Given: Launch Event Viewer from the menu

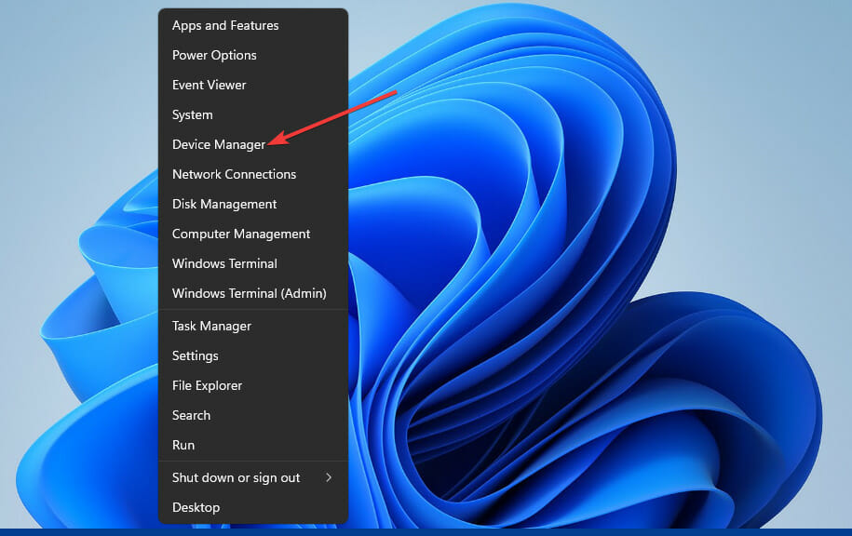Looking at the screenshot, I should (x=253, y=86).
